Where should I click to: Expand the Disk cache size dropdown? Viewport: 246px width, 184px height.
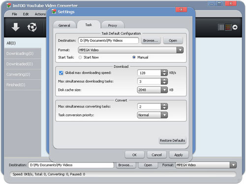point(164,90)
